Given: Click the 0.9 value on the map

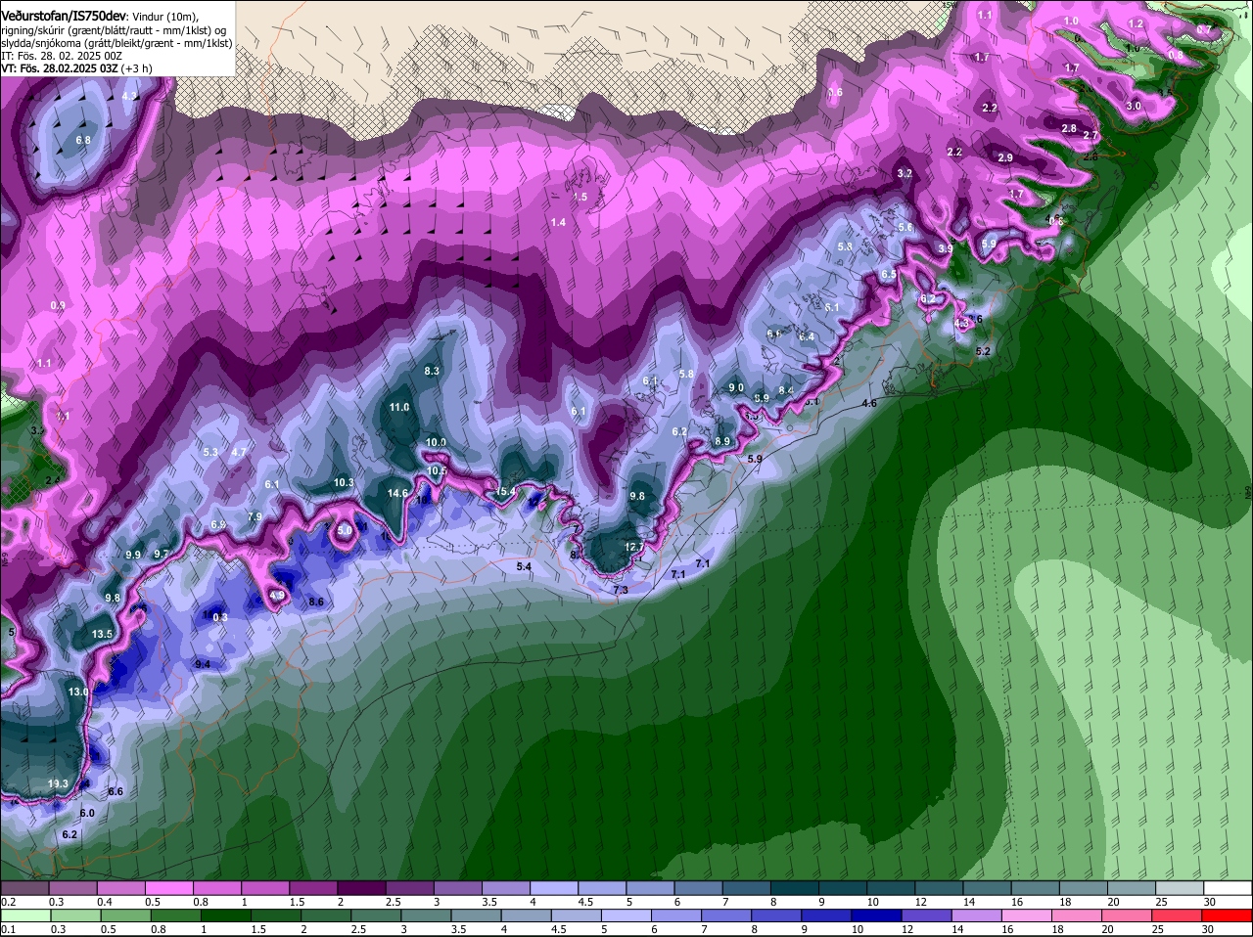Looking at the screenshot, I should 58,306.
